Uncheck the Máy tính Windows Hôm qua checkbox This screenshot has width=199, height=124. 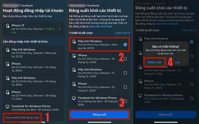tap(125, 44)
